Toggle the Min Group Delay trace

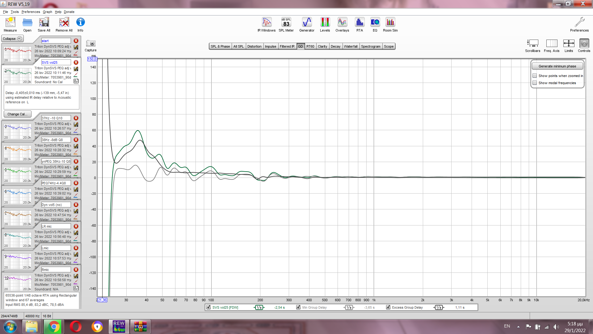[x=298, y=307]
